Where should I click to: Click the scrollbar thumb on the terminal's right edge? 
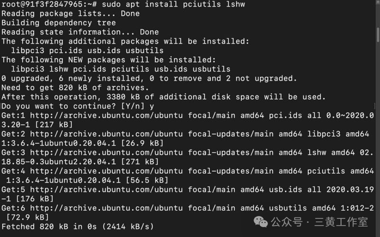coord(378,35)
